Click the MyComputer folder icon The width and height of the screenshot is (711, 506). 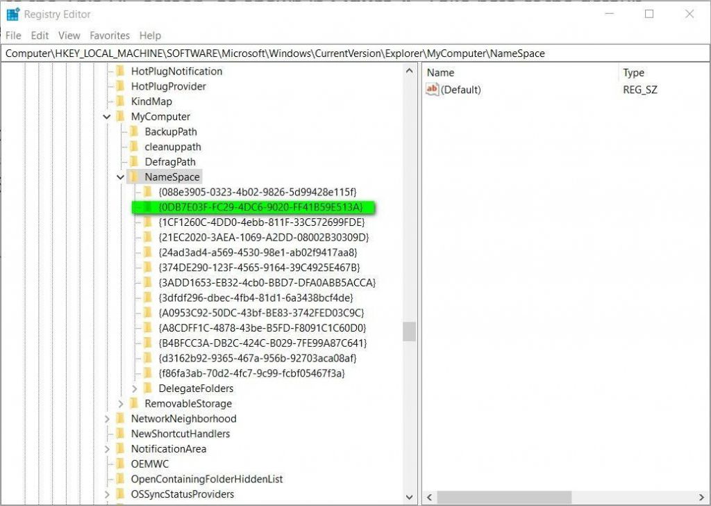tap(122, 116)
